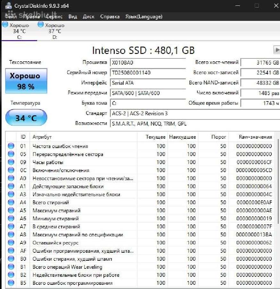280x289 pixels.
Task: Click the D: drive blue status orb
Action: tap(40, 24)
